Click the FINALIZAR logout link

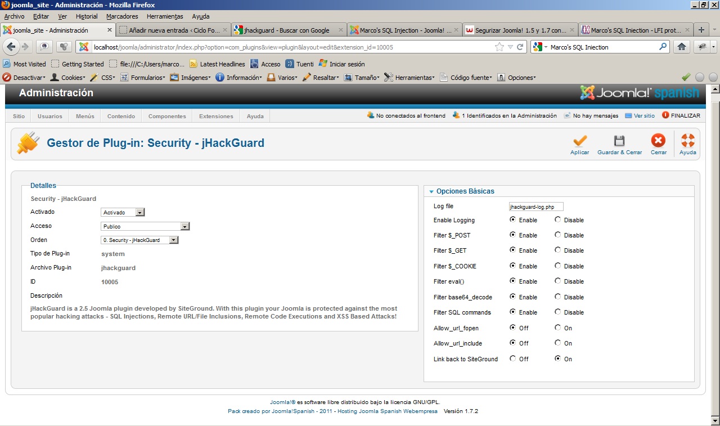pyautogui.click(x=685, y=115)
